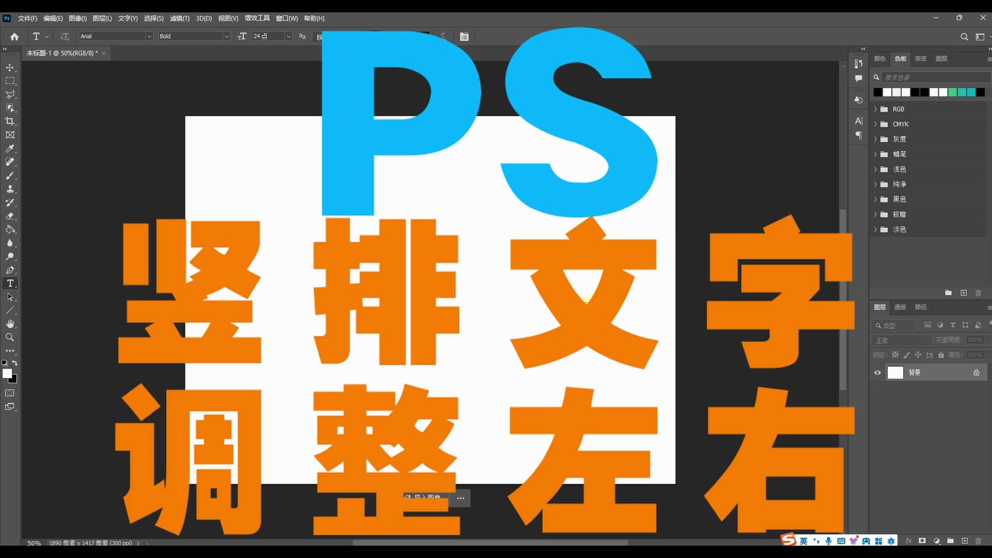Click the first green swatch in recent colors
This screenshot has width=992, height=558.
click(952, 92)
